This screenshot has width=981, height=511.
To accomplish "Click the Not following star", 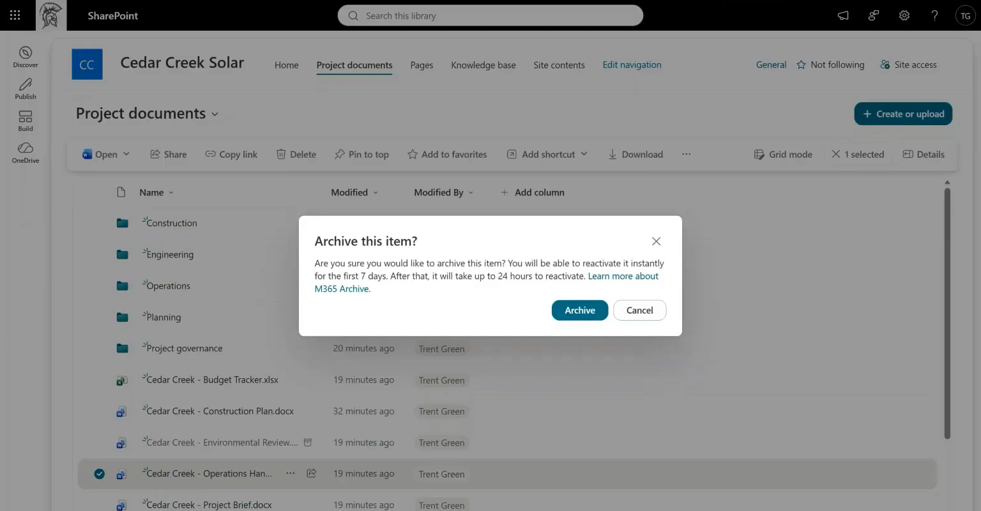I will 801,65.
